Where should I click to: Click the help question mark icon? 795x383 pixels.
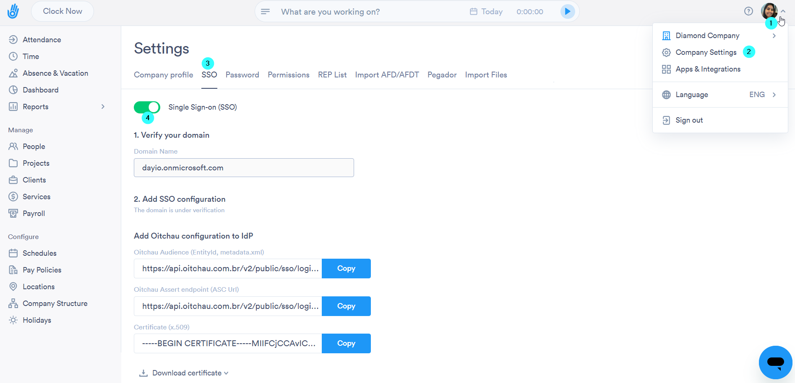click(748, 11)
